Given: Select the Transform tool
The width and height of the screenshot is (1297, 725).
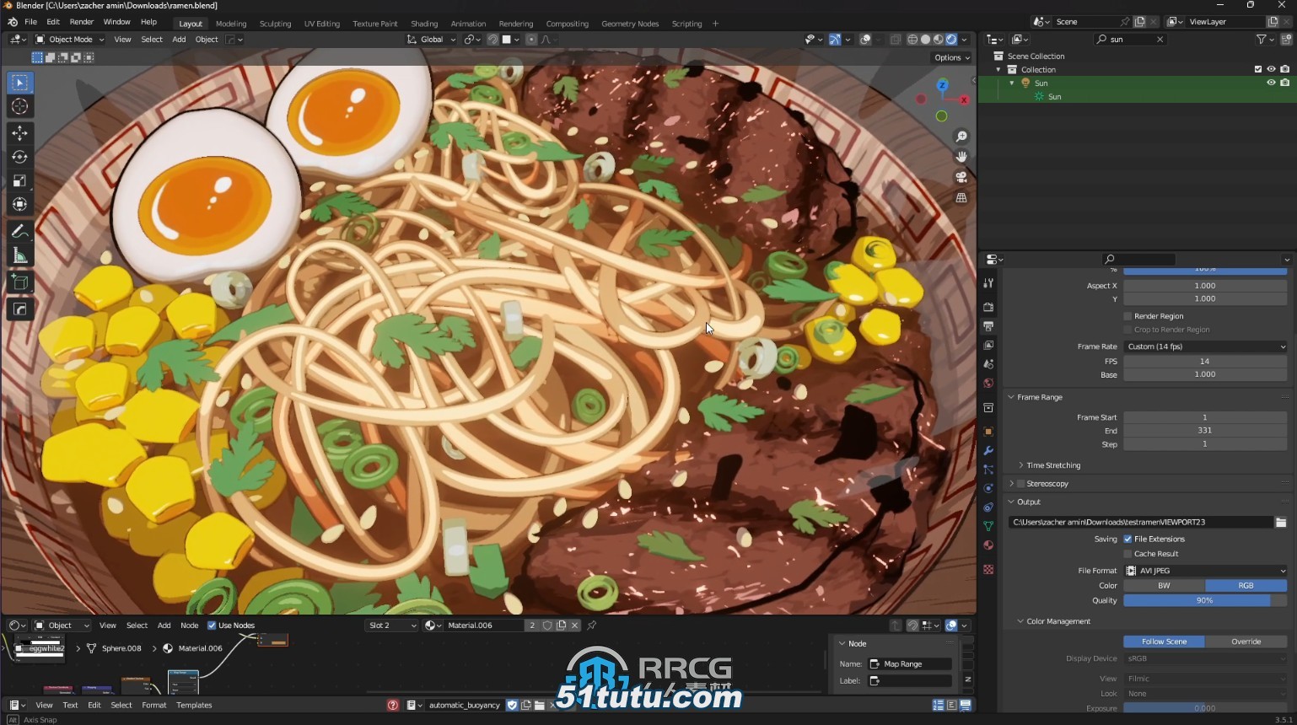Looking at the screenshot, I should [x=20, y=204].
